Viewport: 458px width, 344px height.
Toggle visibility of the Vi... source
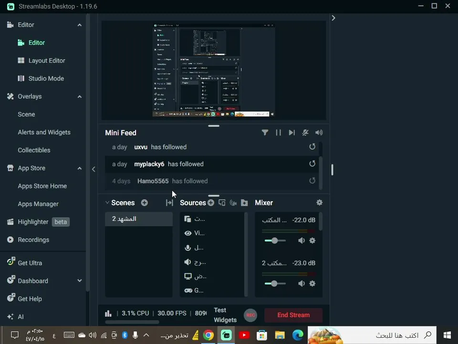pyautogui.click(x=188, y=233)
